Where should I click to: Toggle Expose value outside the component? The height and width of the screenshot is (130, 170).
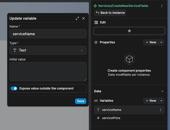coord(14,88)
